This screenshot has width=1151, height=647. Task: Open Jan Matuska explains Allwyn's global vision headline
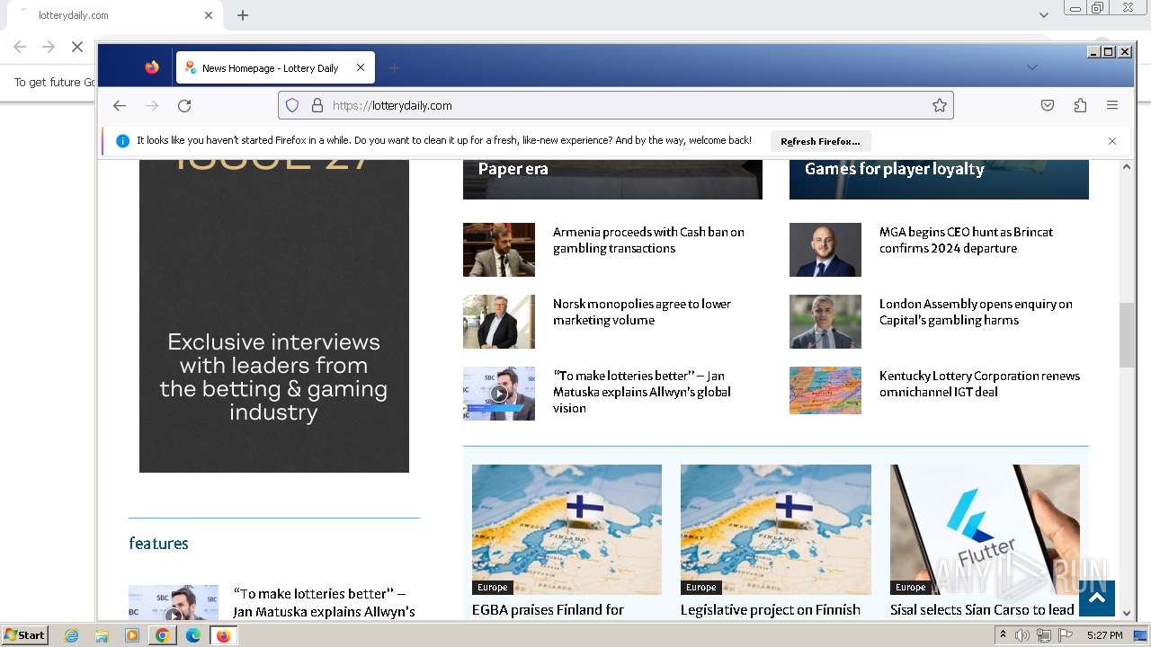(642, 392)
